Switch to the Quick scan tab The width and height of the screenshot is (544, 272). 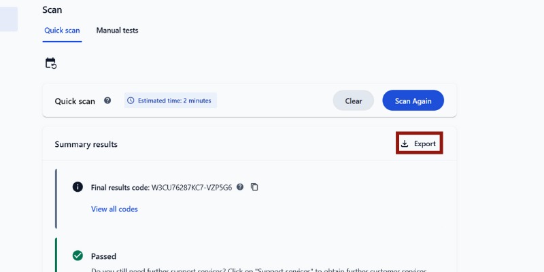(63, 31)
